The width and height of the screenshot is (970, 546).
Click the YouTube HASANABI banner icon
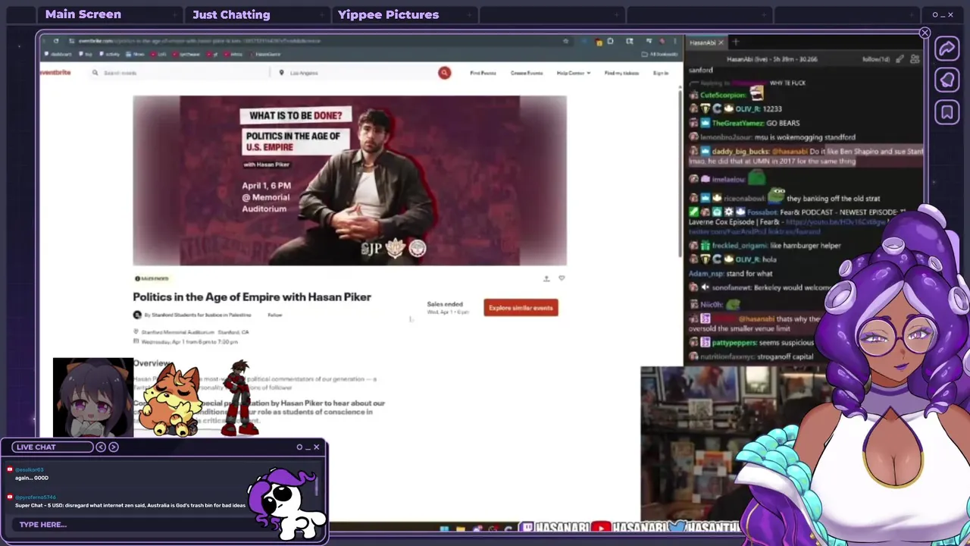601,527
